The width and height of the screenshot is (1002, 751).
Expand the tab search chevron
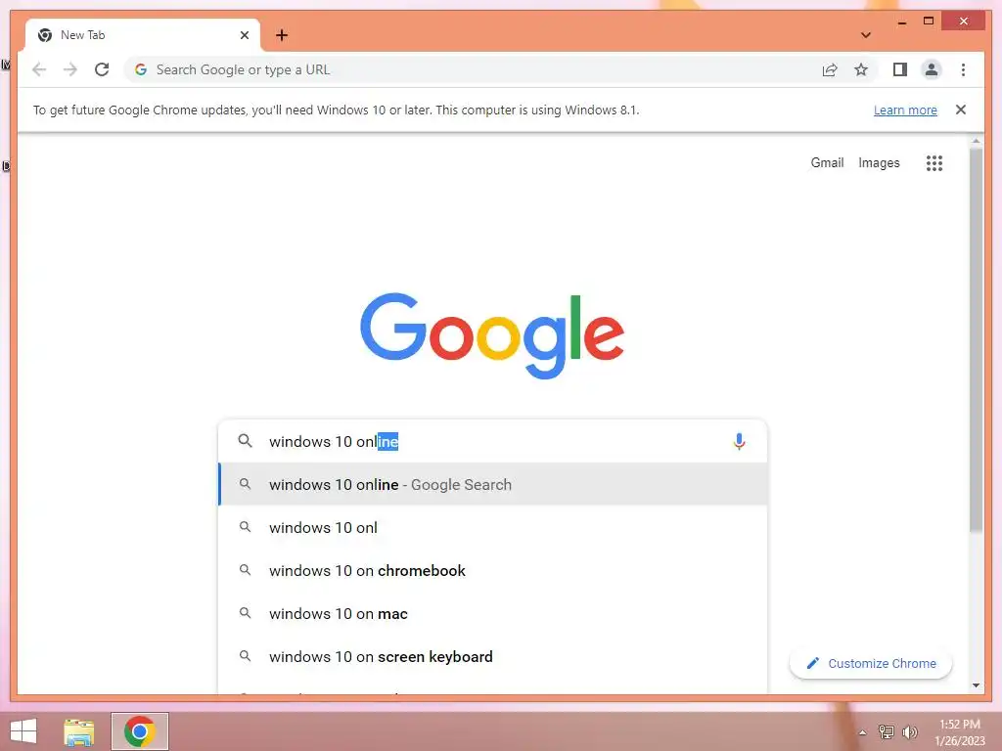pyautogui.click(x=865, y=35)
